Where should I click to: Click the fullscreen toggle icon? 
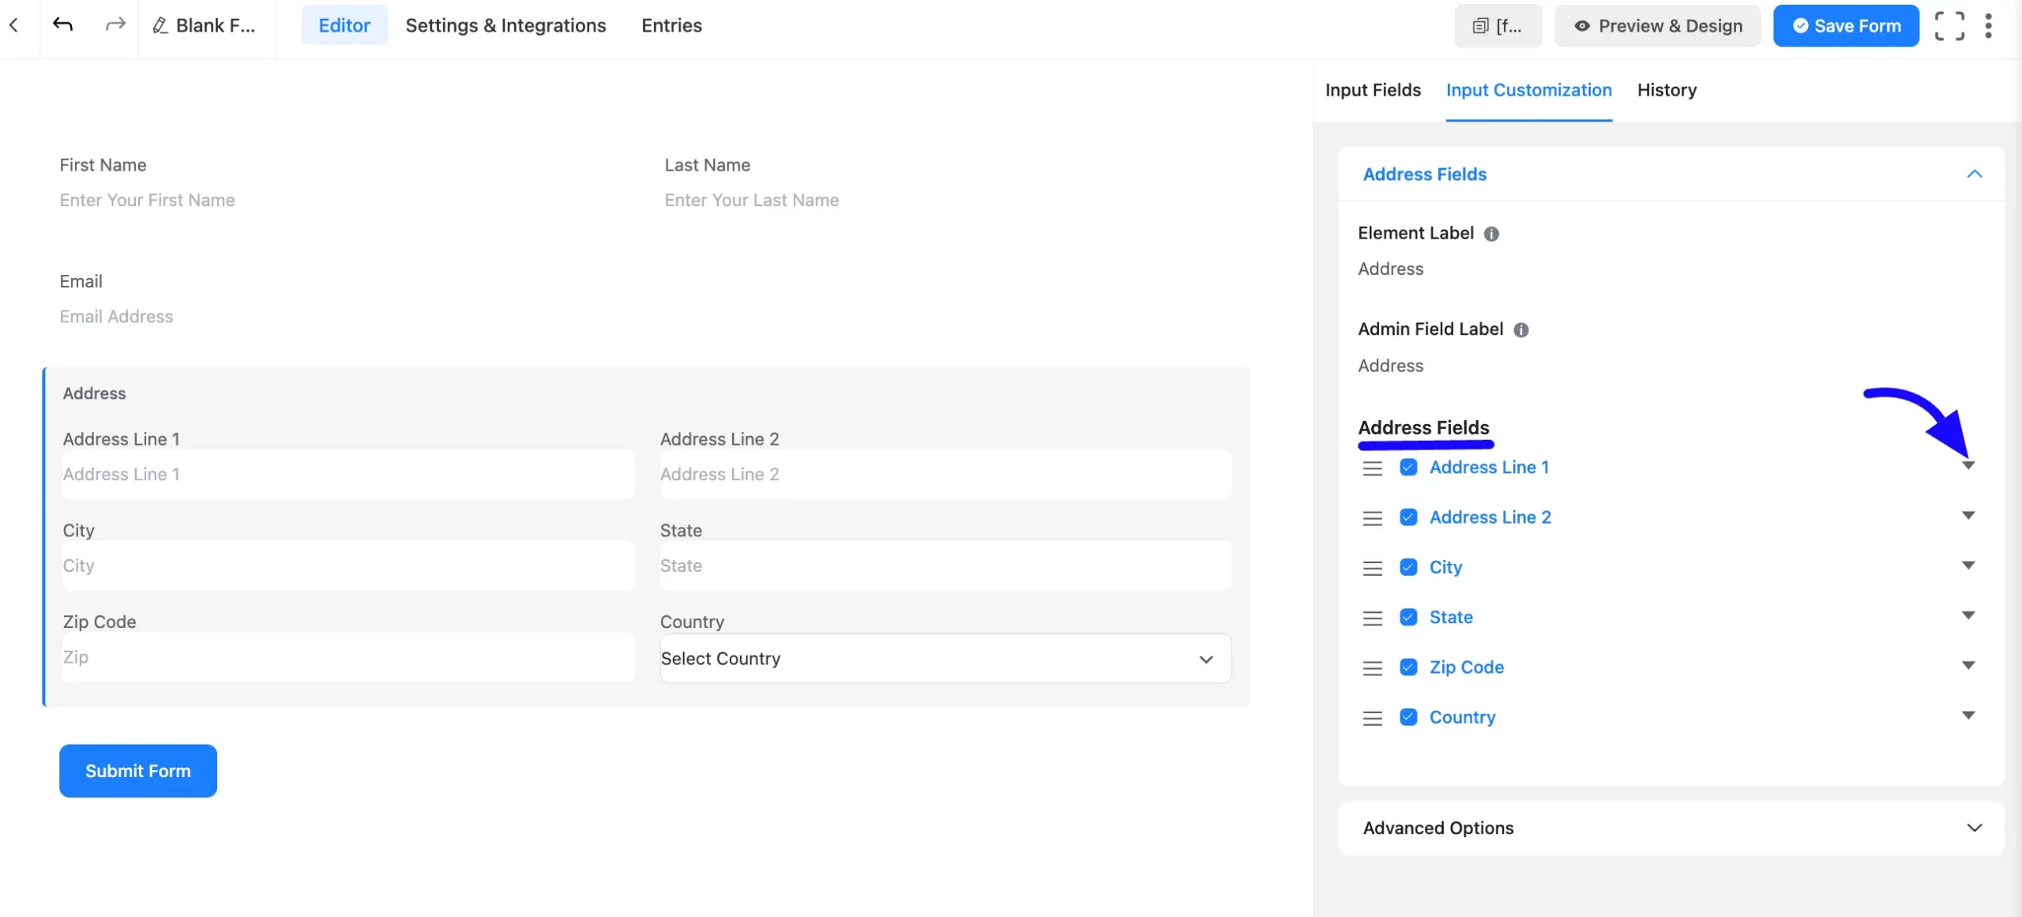click(1949, 26)
